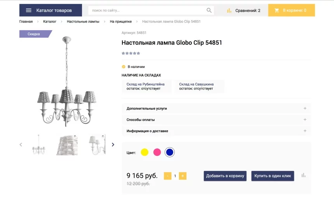Click the shopping cart icon

[x=277, y=10]
